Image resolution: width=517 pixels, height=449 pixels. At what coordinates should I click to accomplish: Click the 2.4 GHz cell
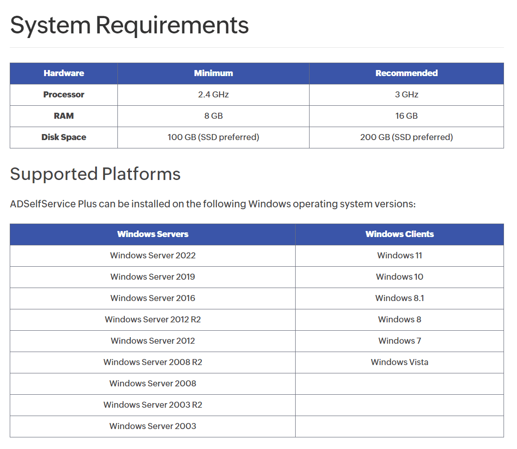pyautogui.click(x=213, y=95)
